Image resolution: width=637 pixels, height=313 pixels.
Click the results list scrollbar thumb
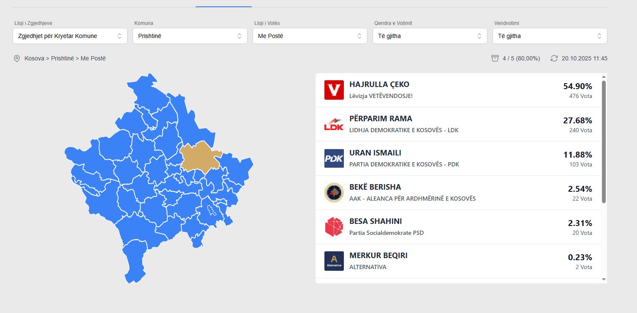(604, 142)
